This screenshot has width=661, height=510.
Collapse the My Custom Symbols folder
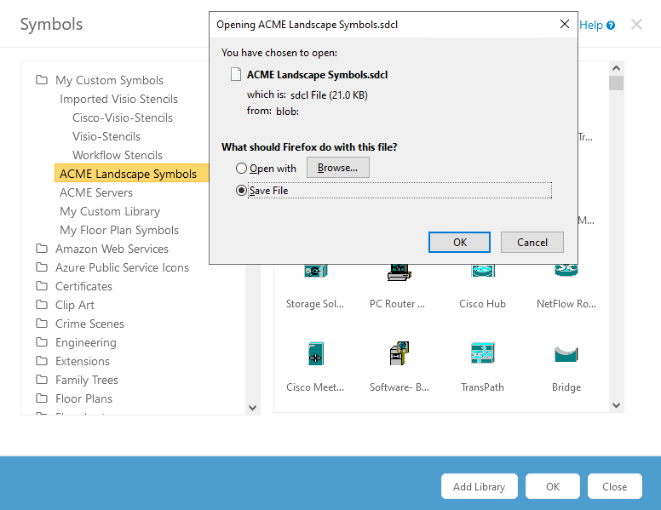(42, 80)
